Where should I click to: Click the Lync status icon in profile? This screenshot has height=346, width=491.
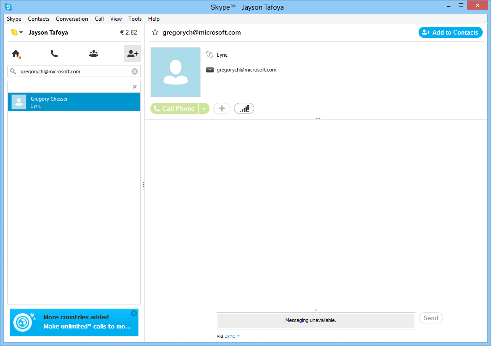210,55
